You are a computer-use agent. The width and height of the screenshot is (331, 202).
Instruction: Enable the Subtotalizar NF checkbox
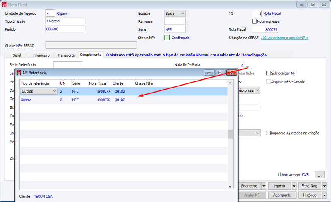coord(269,73)
